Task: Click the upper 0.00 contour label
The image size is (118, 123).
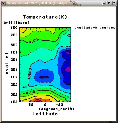Action: pyautogui.click(x=33, y=41)
